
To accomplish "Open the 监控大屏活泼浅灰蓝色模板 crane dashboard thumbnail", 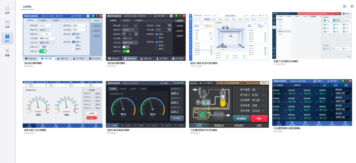I will coord(229,38).
